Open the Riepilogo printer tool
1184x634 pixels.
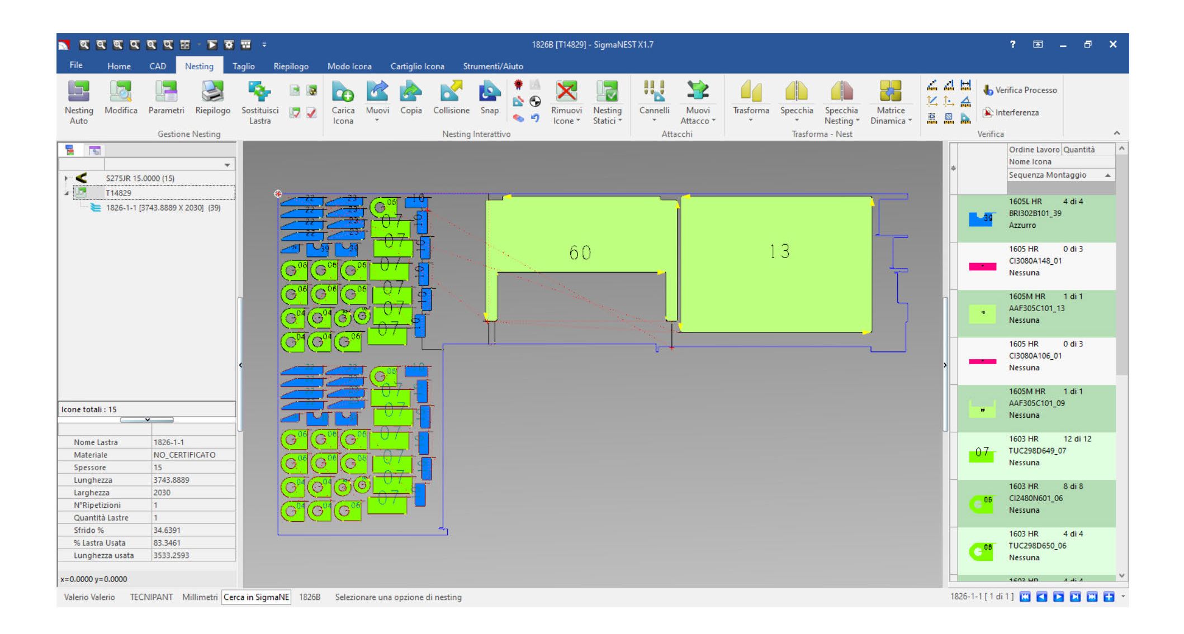[x=212, y=98]
